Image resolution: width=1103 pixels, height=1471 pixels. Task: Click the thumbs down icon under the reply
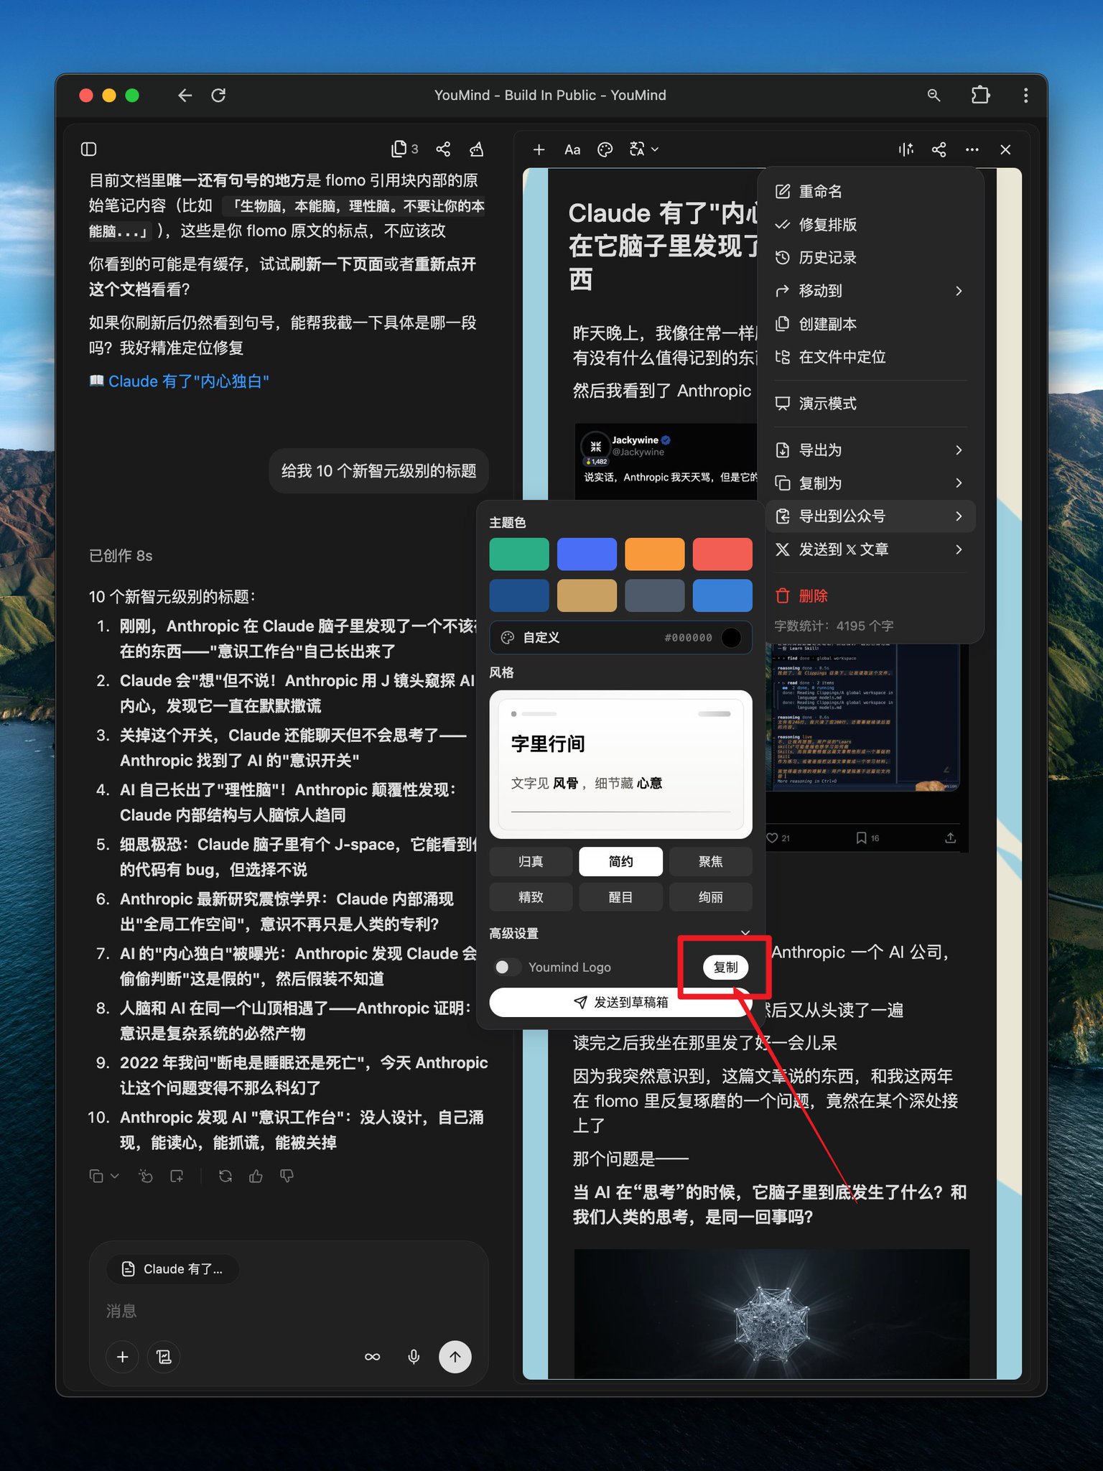pos(287,1176)
